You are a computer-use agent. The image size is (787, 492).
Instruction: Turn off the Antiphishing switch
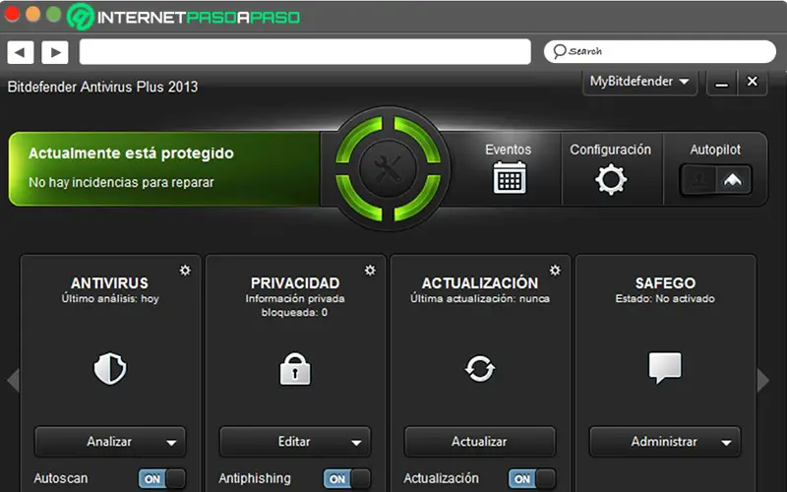tap(347, 478)
